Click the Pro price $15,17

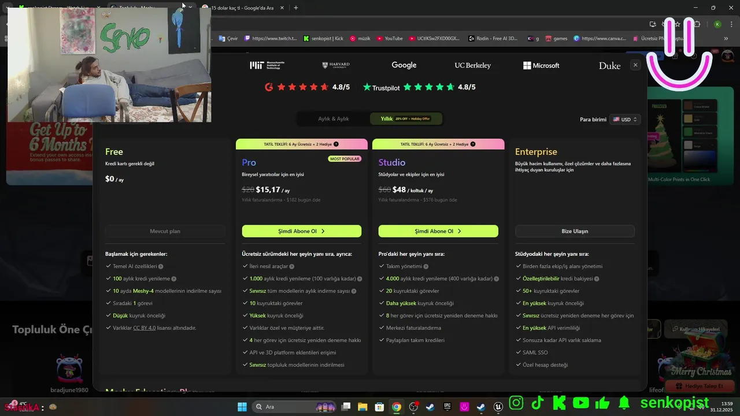[268, 190]
